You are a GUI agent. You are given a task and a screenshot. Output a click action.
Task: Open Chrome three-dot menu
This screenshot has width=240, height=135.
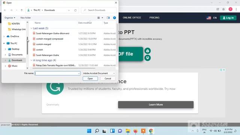(236, 9)
